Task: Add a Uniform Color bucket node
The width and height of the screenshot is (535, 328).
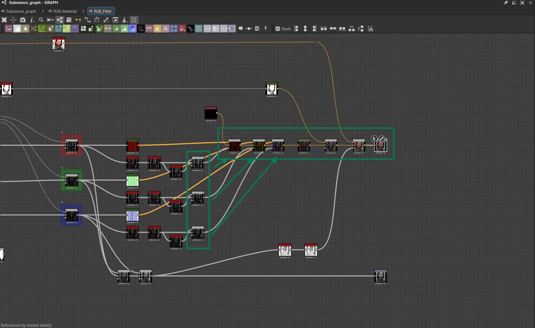Action: pos(182,29)
